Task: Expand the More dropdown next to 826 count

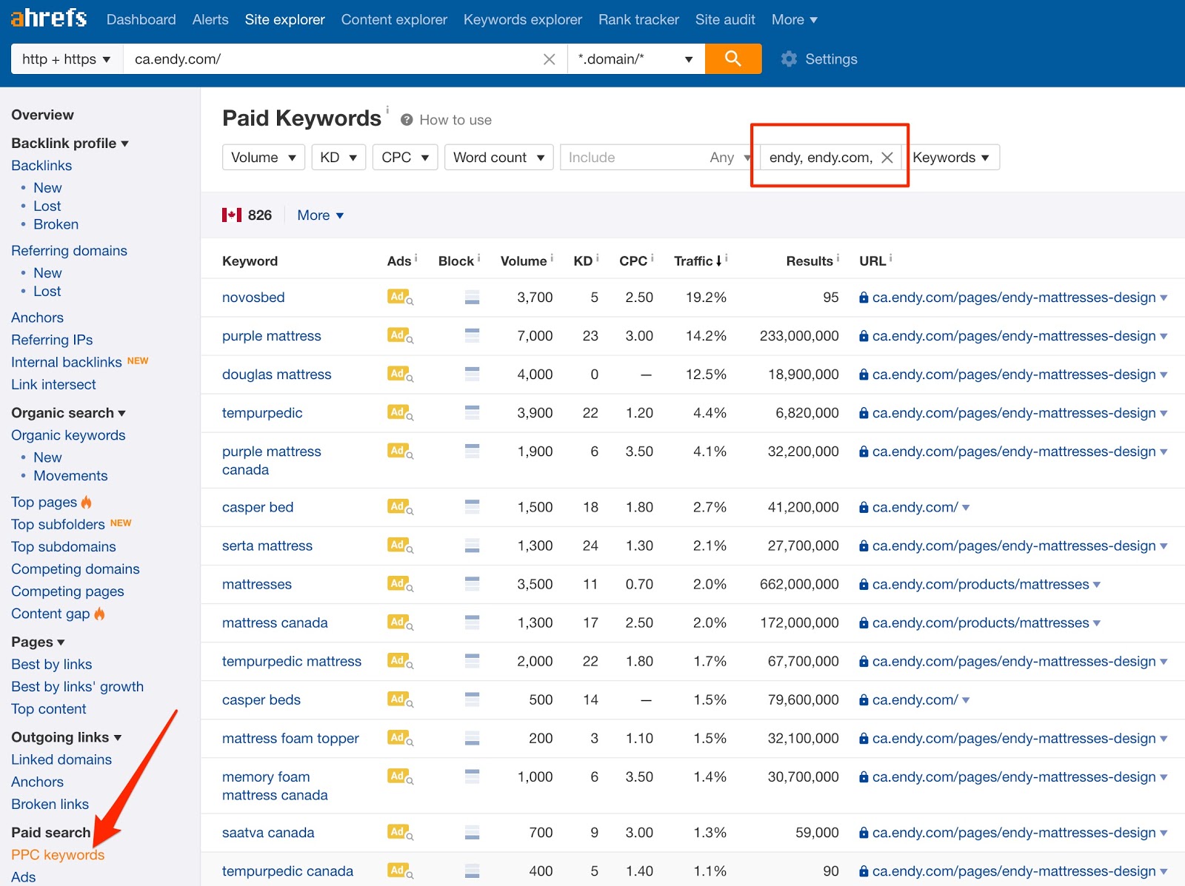Action: (318, 215)
